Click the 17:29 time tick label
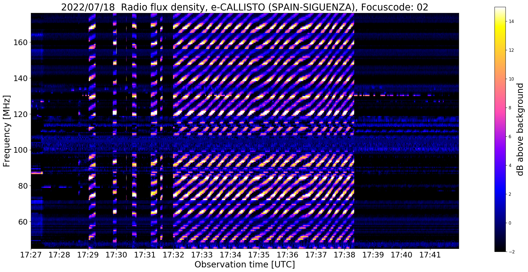 (x=88, y=255)
